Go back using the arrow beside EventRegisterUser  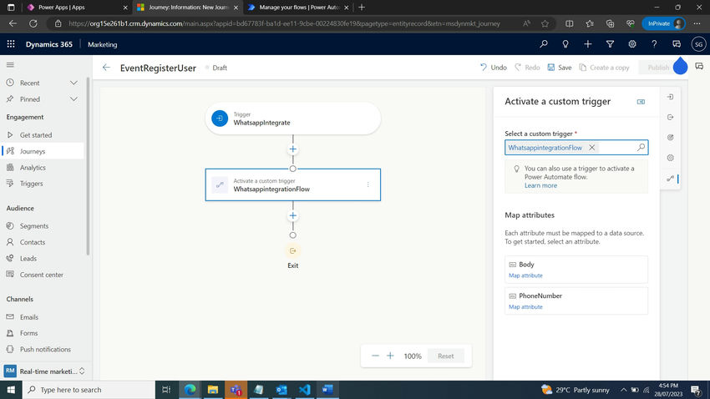pos(106,68)
